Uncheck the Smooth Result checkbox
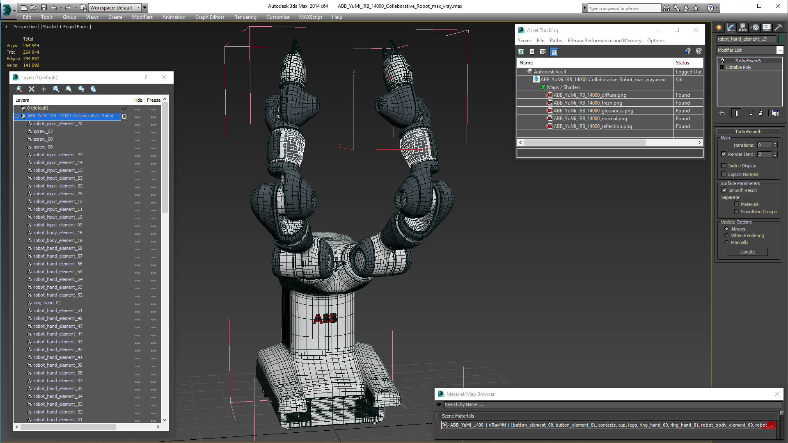Image resolution: width=788 pixels, height=443 pixels. tap(724, 190)
